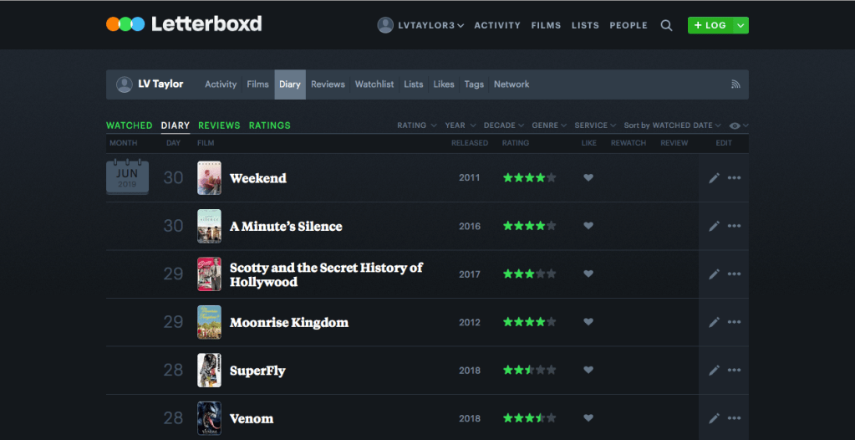
Task: Click the search magnifier icon
Action: (666, 25)
